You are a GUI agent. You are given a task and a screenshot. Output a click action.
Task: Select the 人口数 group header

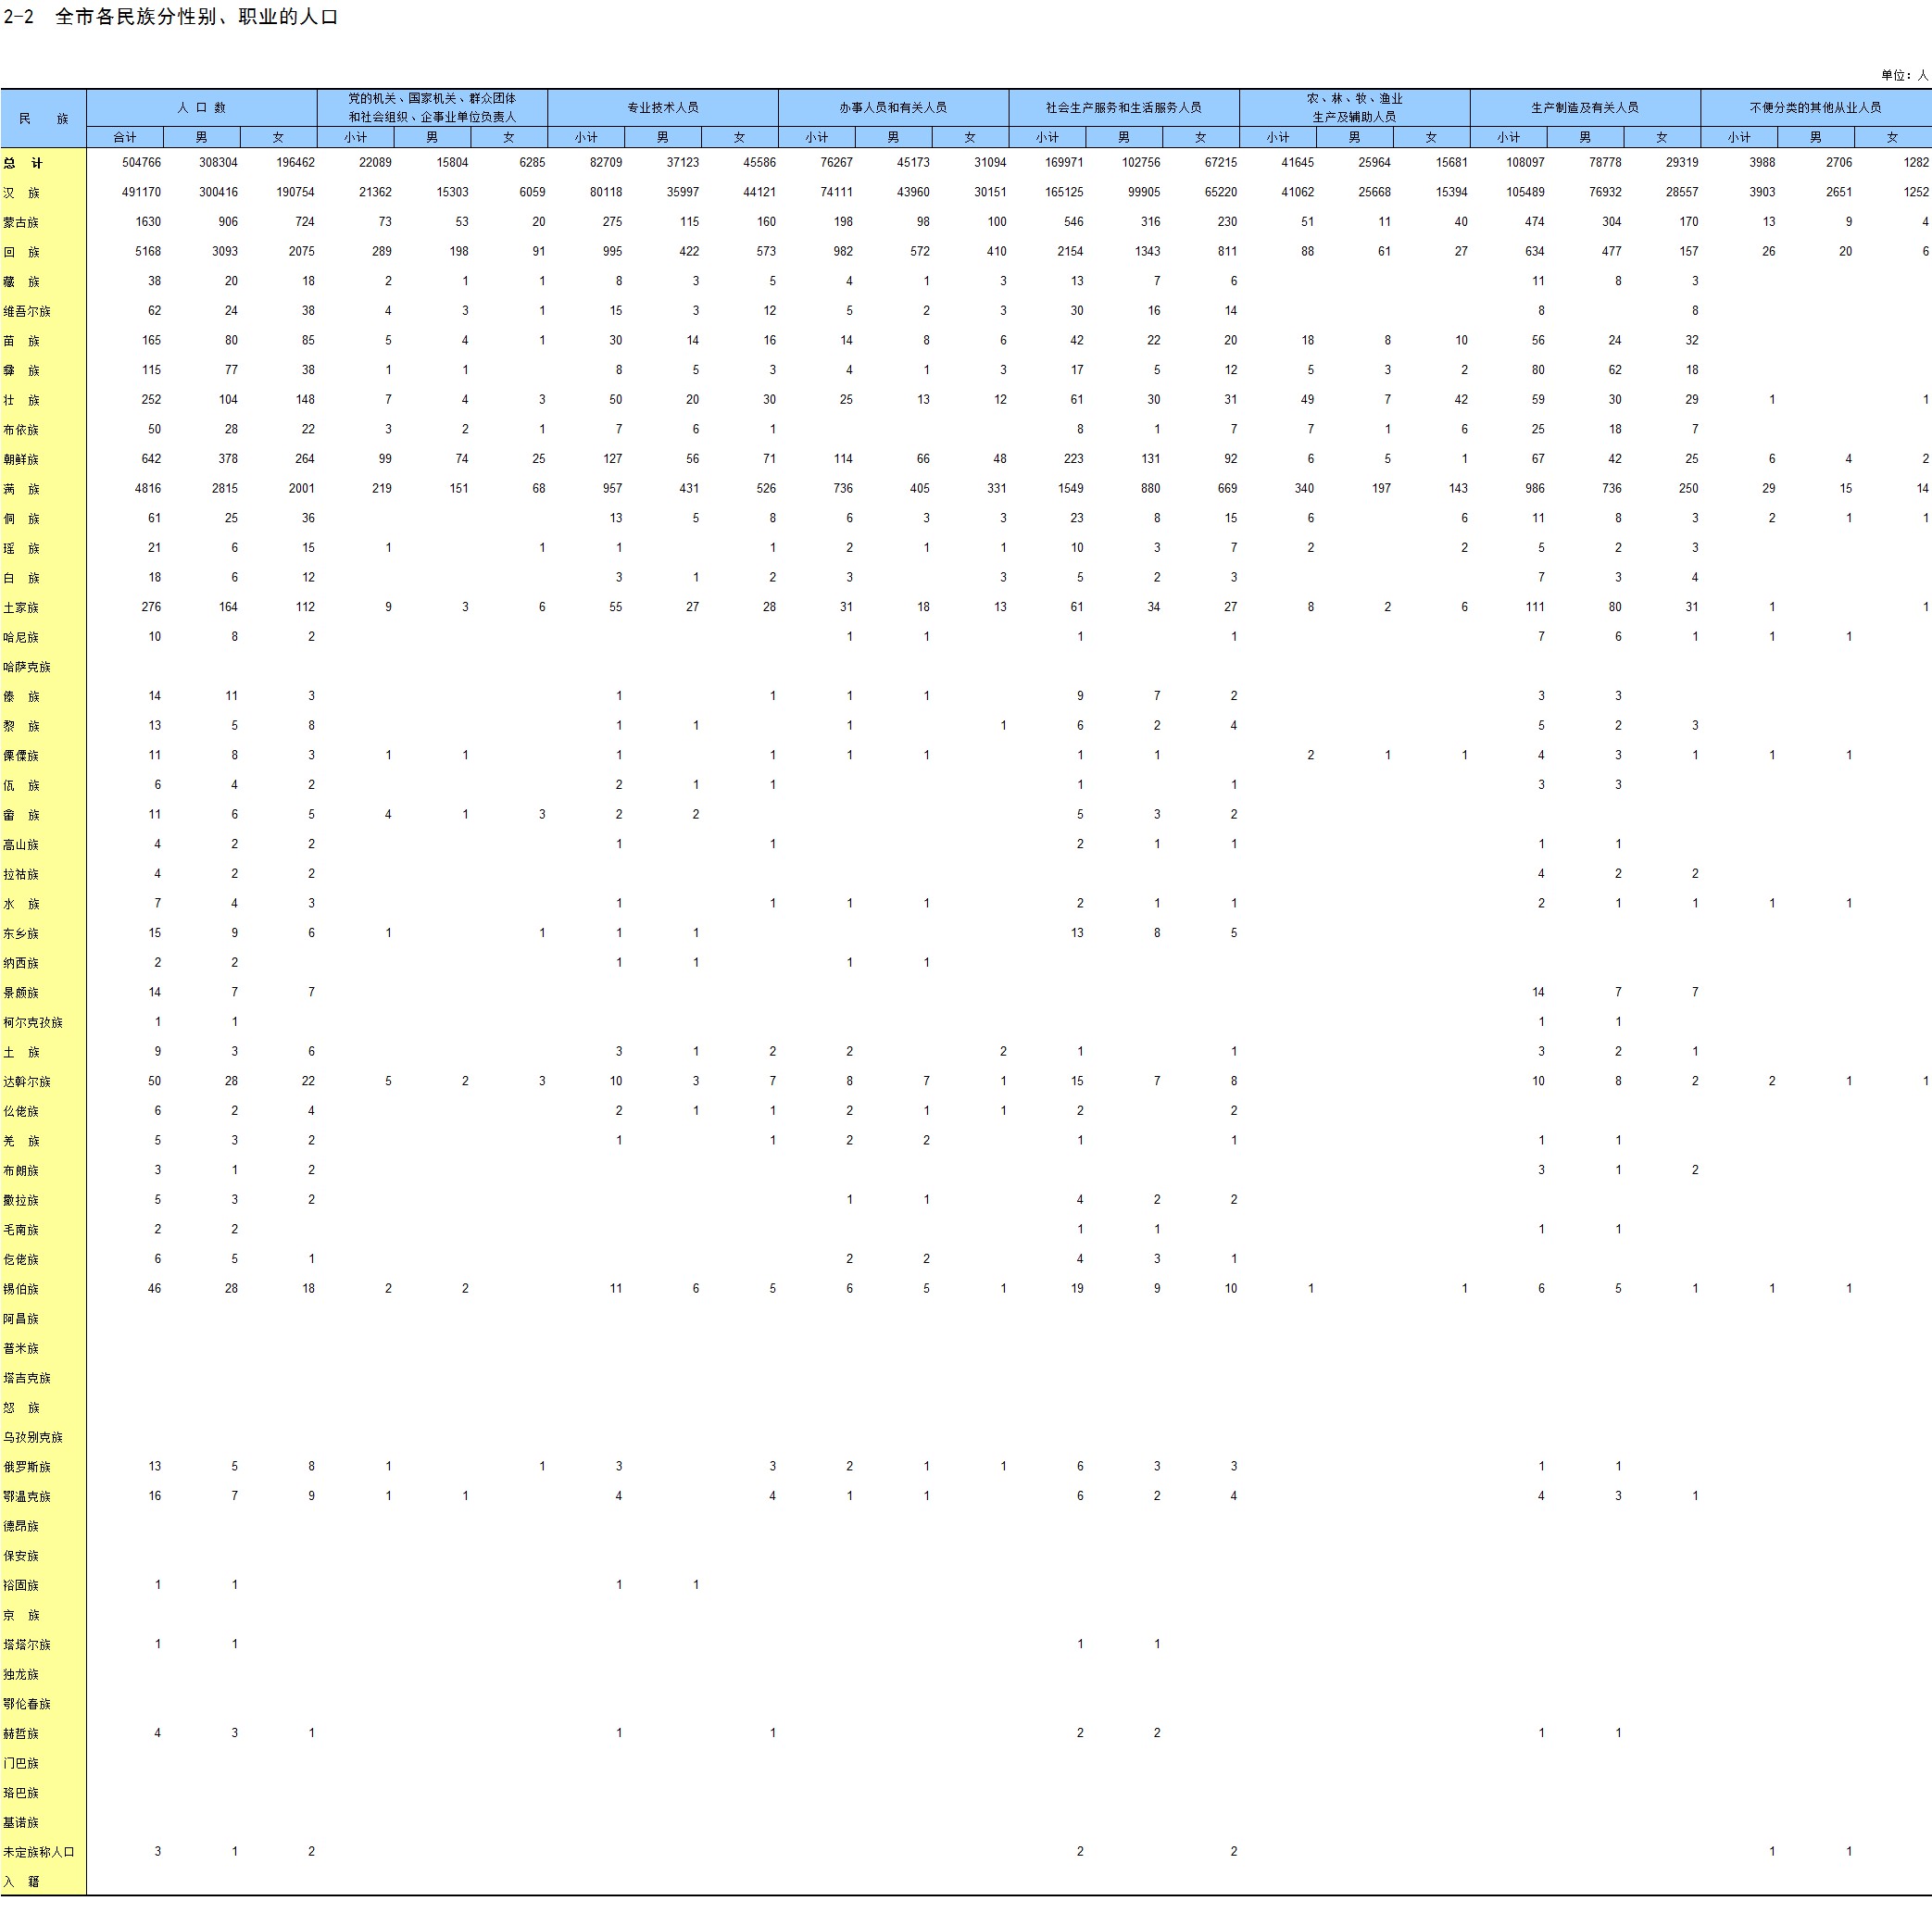click(202, 108)
